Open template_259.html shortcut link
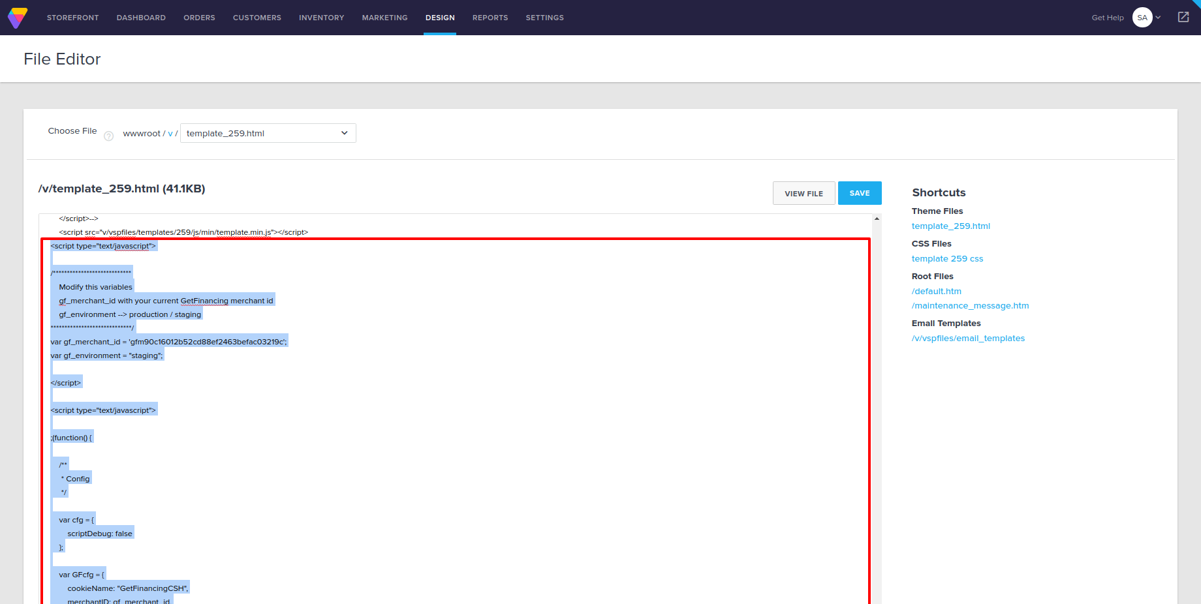1201x604 pixels. pos(951,226)
